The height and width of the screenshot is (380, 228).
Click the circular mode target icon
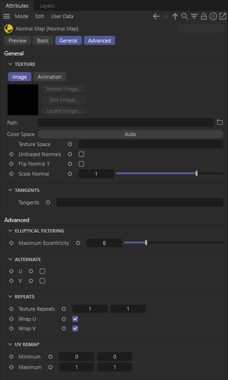click(213, 17)
